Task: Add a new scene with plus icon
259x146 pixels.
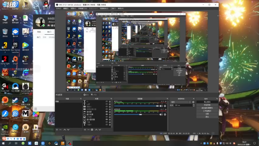Action: pos(57,129)
